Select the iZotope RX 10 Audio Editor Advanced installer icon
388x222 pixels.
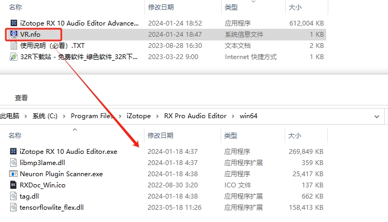click(x=14, y=23)
